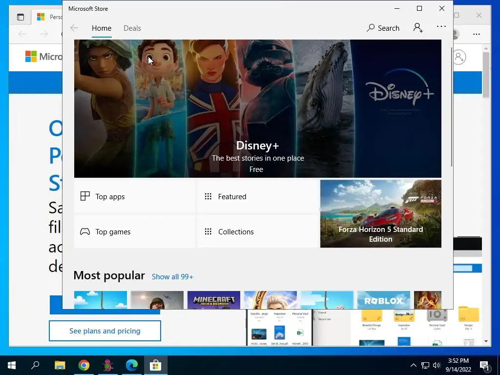The width and height of the screenshot is (500, 375).
Task: Open Google Chrome from the taskbar
Action: click(x=84, y=365)
